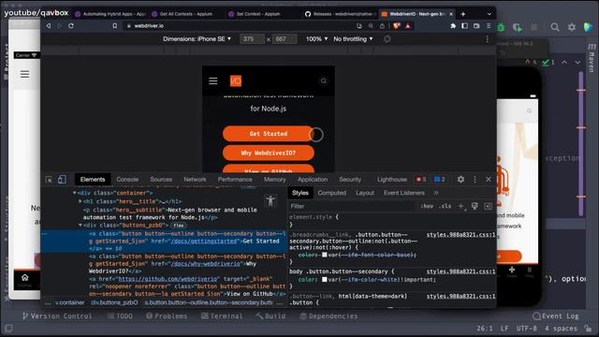Switch to the Console tab

127,179
